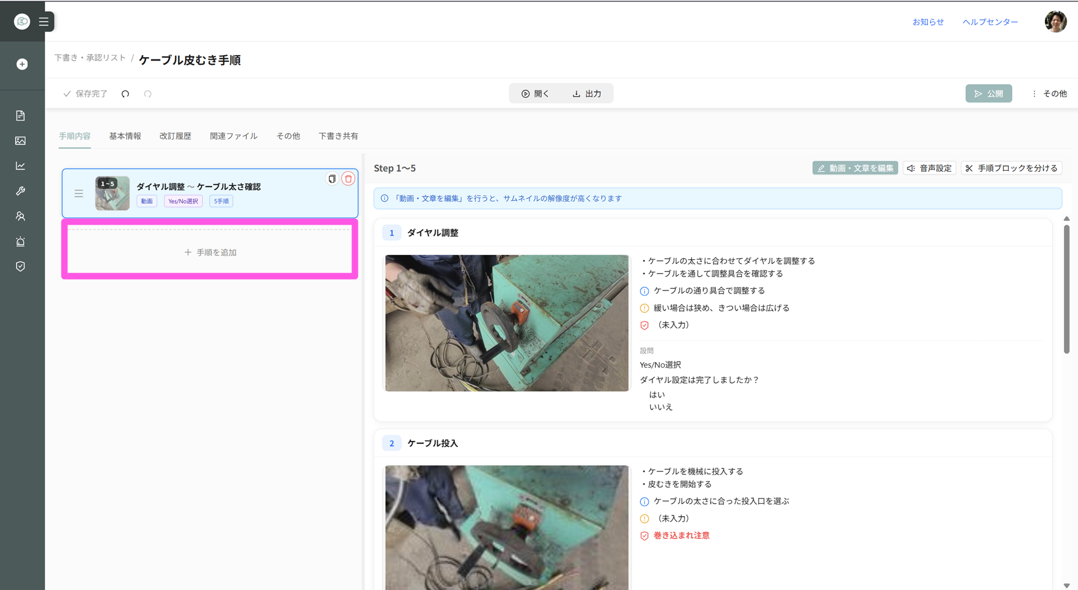Select the 1~5 step block thumbnail
Screen dimensions: 1078x590
[x=112, y=193]
